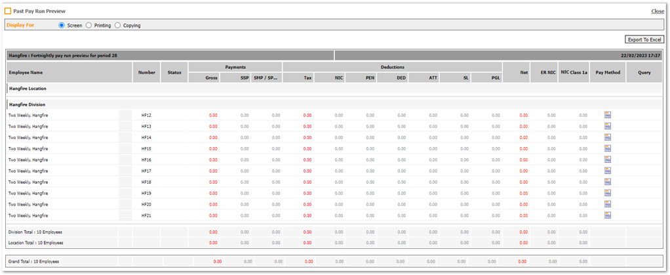Viewport: 670px width, 275px height.
Task: Choose the Printing display option
Action: click(89, 26)
